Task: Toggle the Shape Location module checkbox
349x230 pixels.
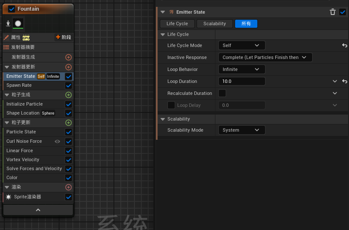Action: pos(69,113)
